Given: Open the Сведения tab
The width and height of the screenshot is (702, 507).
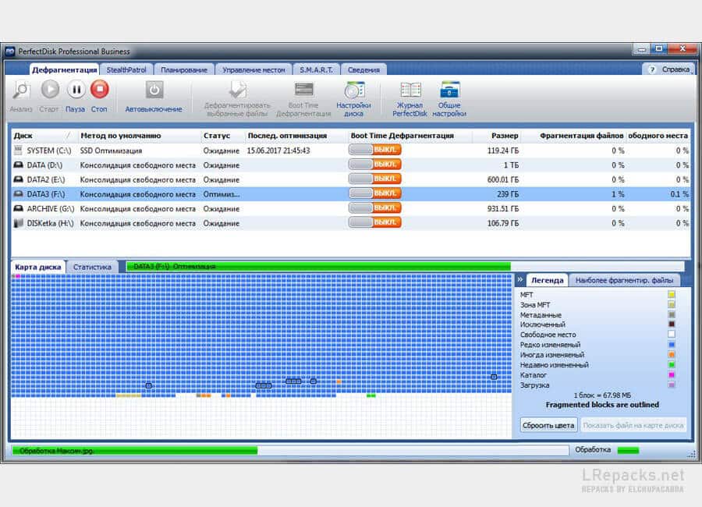Looking at the screenshot, I should pos(363,70).
